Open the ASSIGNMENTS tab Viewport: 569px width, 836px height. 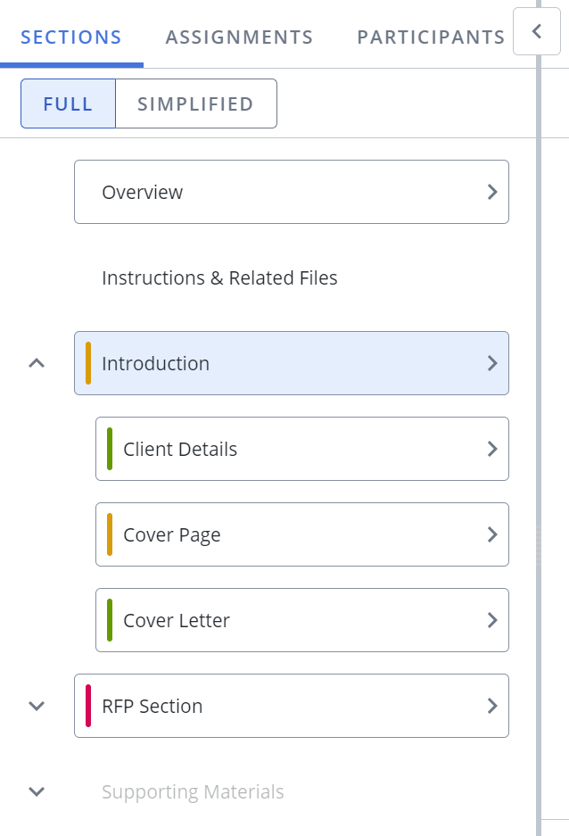[239, 37]
